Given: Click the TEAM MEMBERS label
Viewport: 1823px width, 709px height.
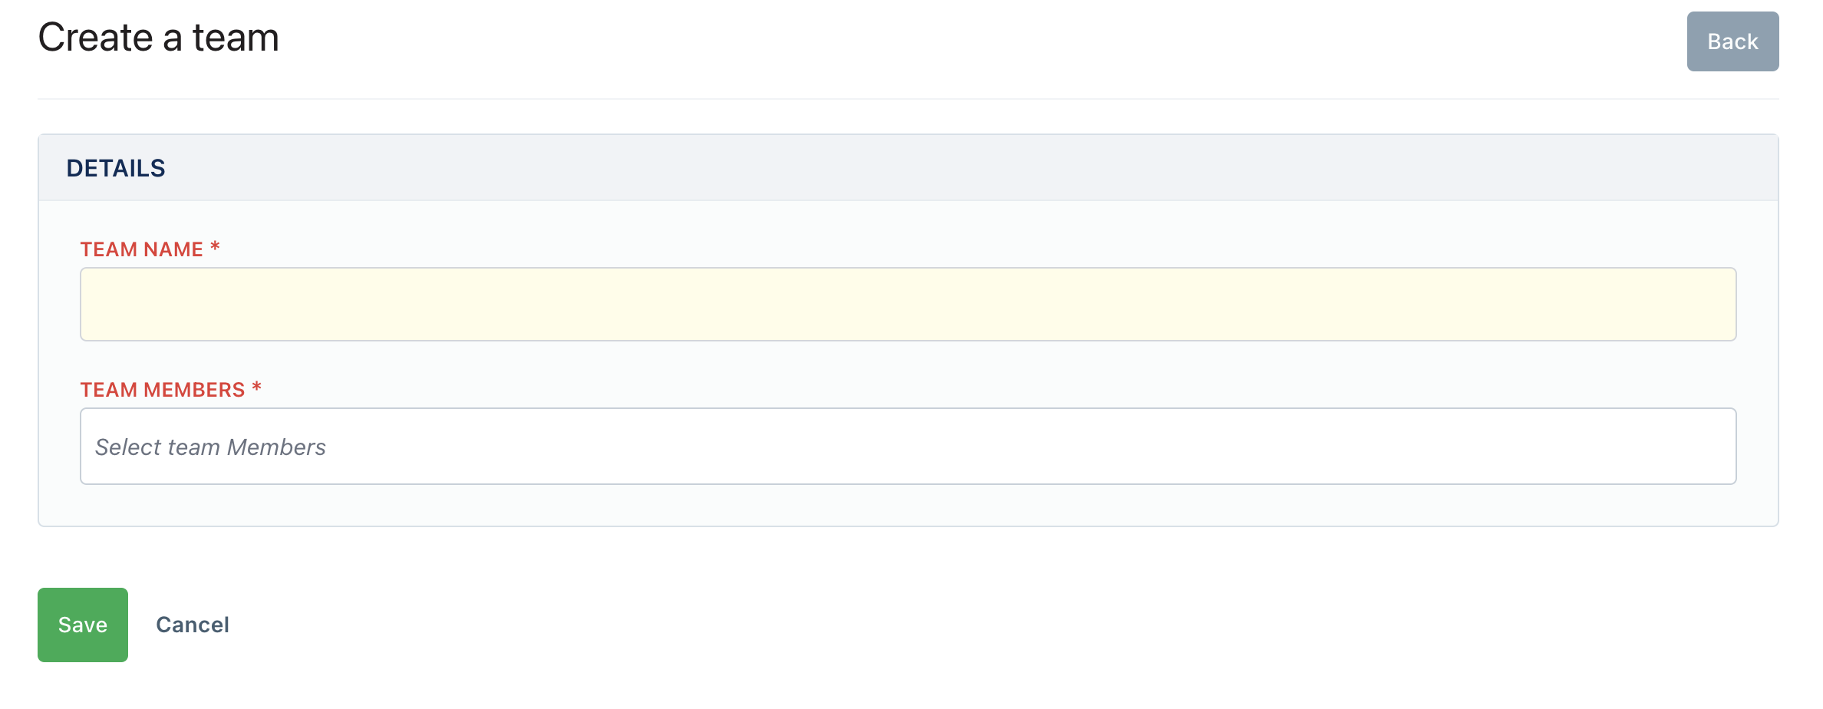Looking at the screenshot, I should tap(163, 390).
